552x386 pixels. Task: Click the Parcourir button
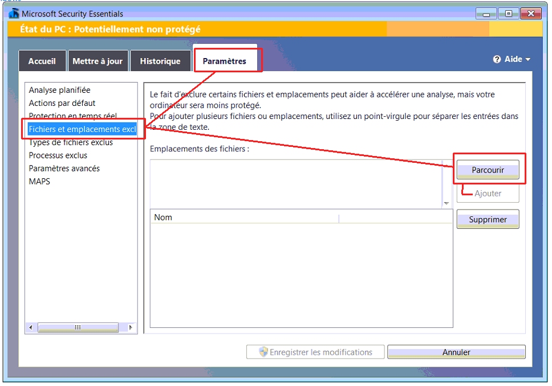point(488,170)
